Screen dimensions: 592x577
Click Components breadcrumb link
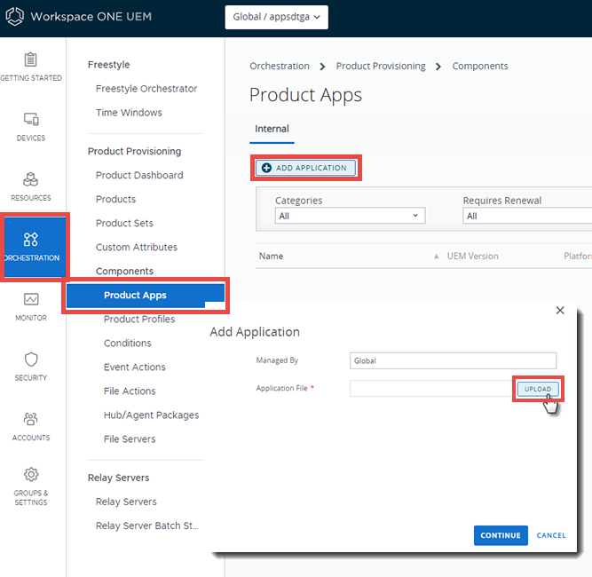(x=480, y=66)
